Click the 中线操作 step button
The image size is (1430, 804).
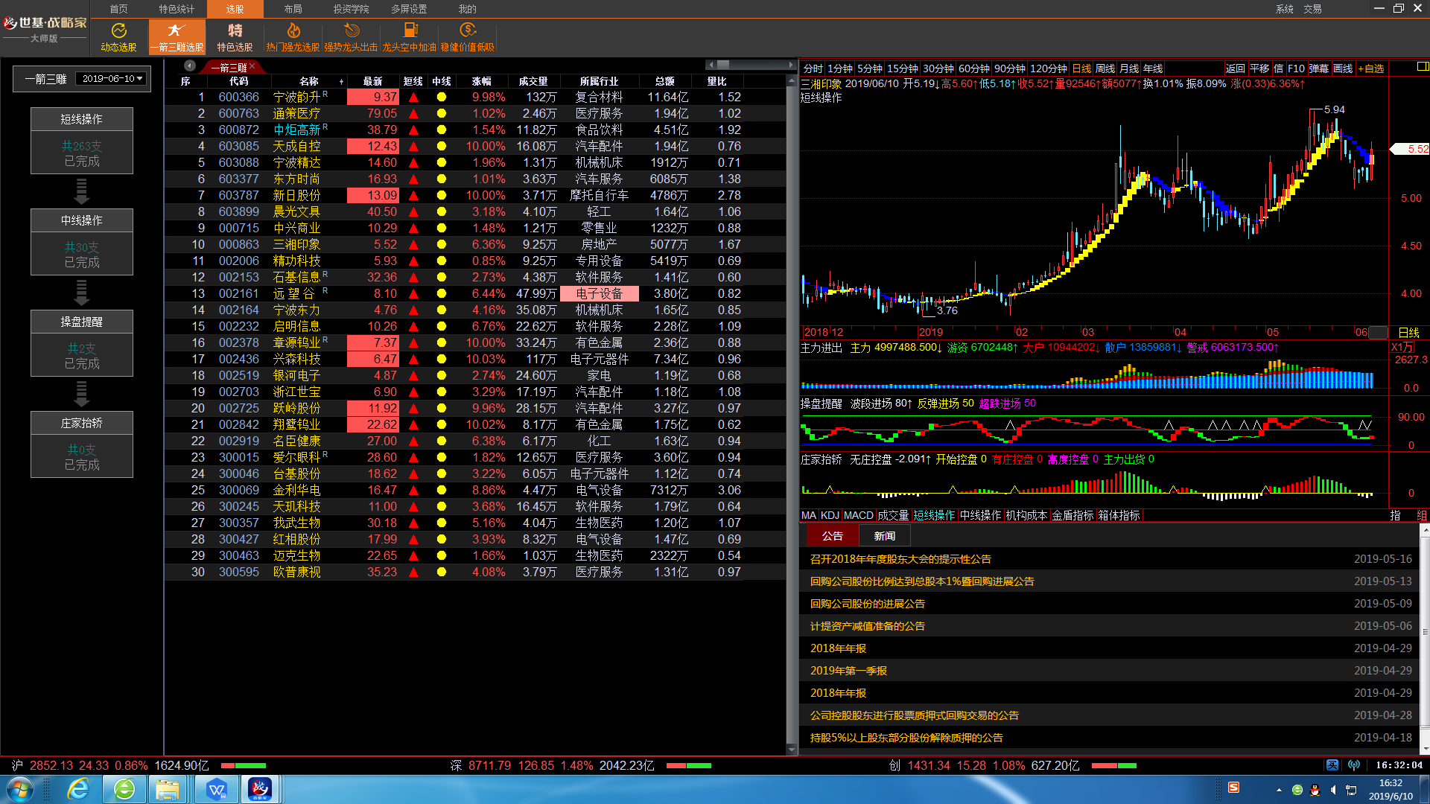(x=82, y=220)
